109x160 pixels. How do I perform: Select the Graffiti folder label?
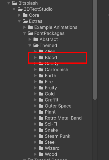tap(52, 100)
